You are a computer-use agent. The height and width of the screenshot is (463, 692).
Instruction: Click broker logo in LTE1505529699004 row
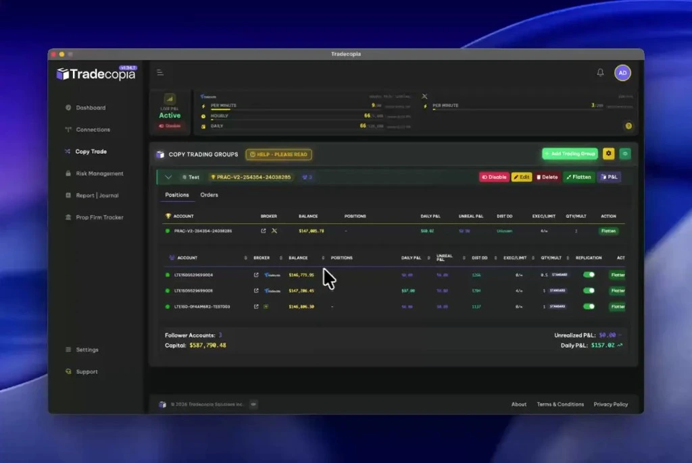[x=272, y=275]
